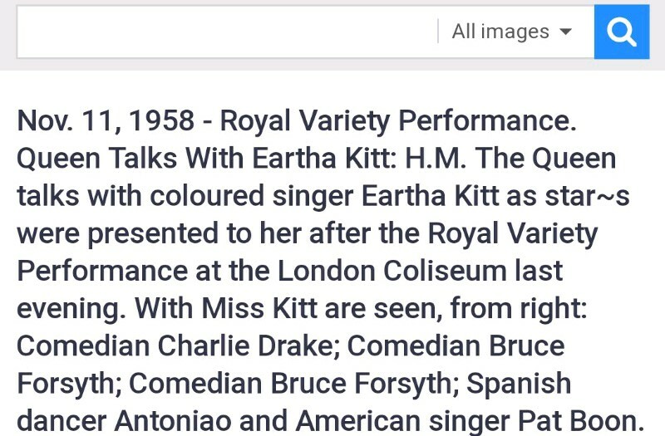Viewport: 665px width, 436px height.
Task: Click the words London Coliseum
Action: (392, 271)
